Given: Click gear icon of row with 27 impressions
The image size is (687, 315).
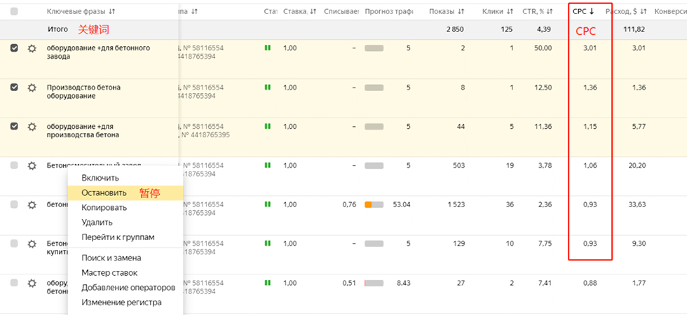Looking at the screenshot, I should pos(32,283).
